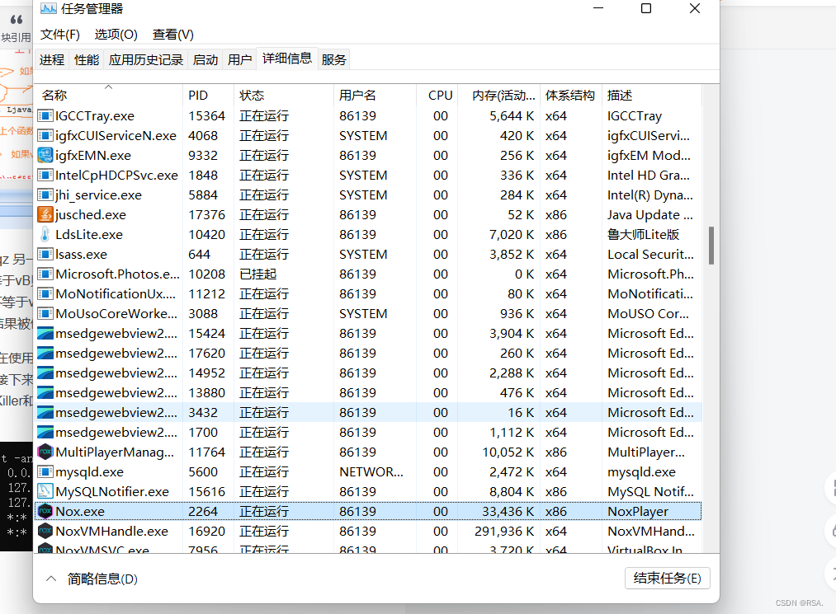Switch to the 启动 tab
The image size is (836, 614).
pyautogui.click(x=205, y=59)
